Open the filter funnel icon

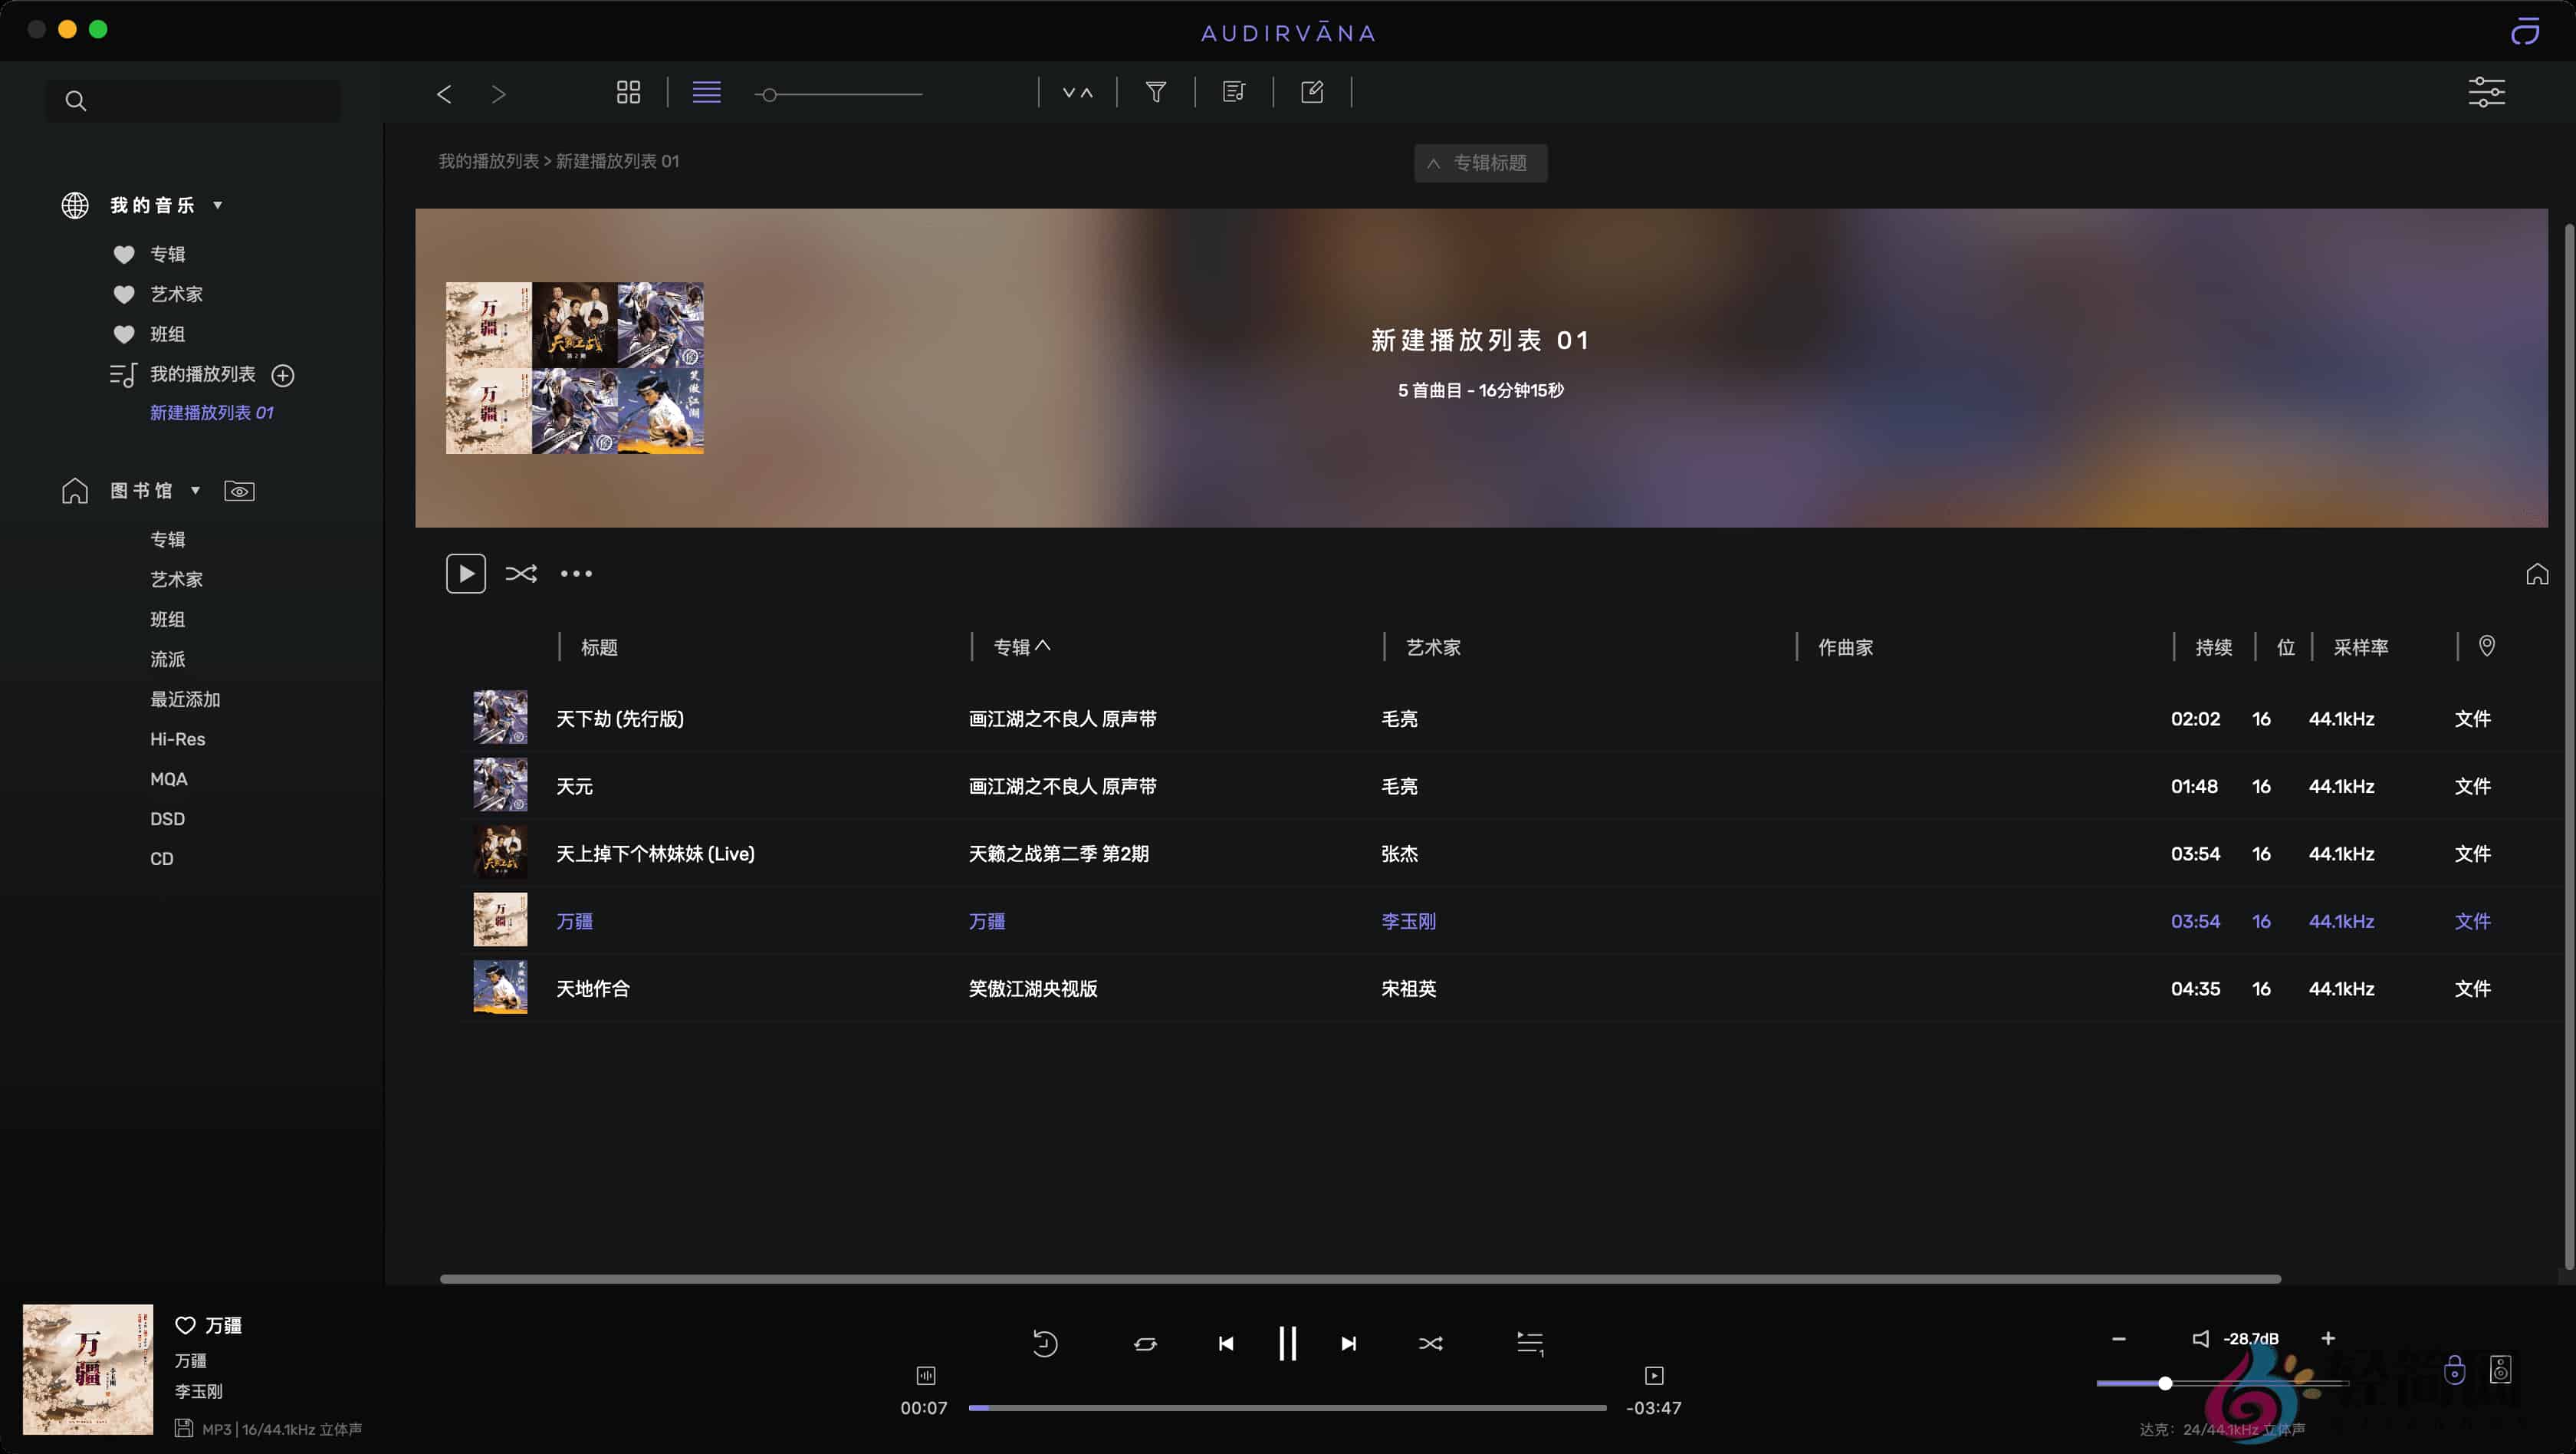point(1155,92)
